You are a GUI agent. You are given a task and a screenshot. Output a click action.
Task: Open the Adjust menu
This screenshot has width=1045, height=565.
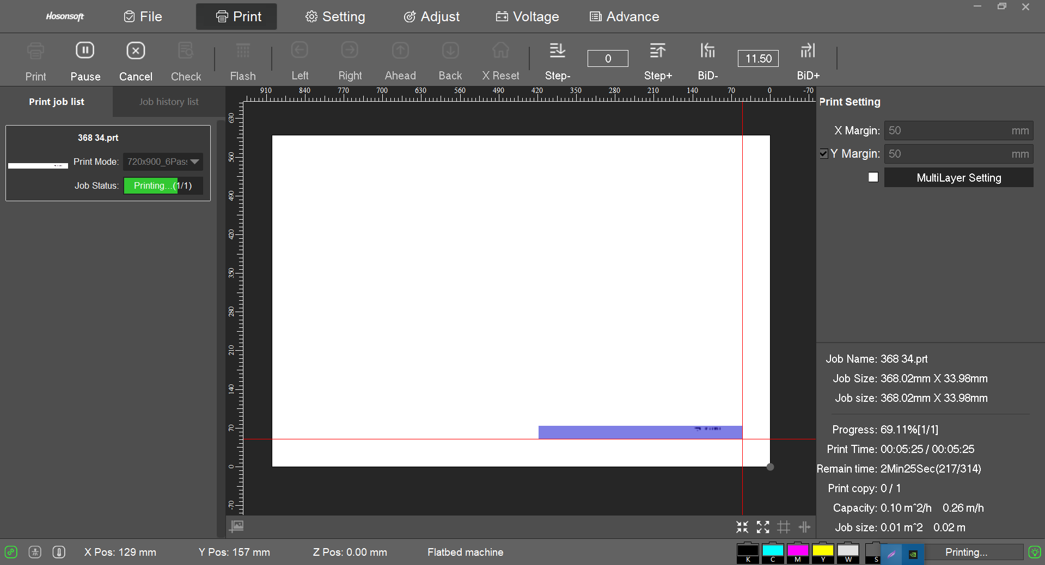click(431, 17)
